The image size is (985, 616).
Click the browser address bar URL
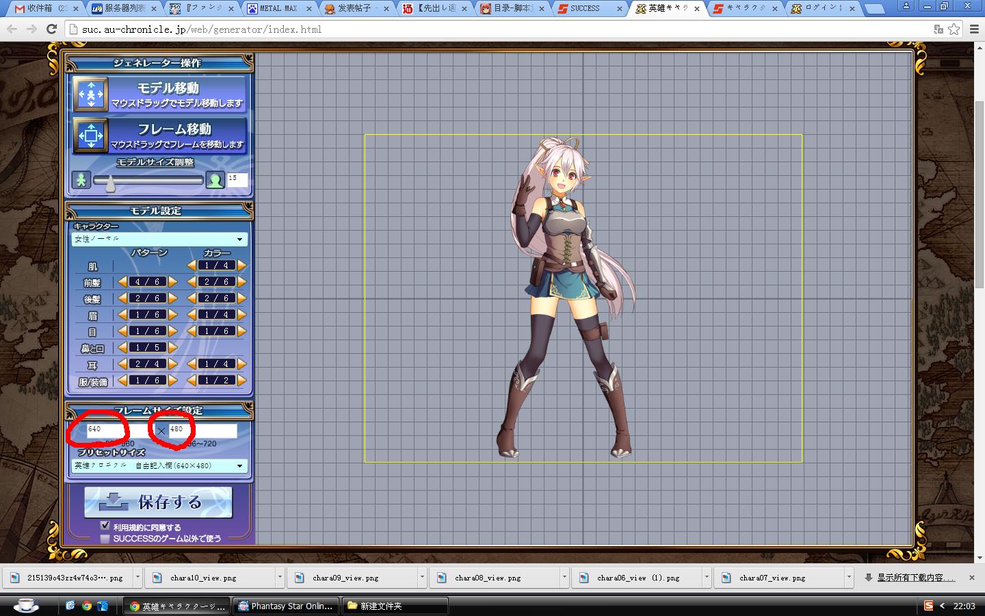pyautogui.click(x=201, y=29)
